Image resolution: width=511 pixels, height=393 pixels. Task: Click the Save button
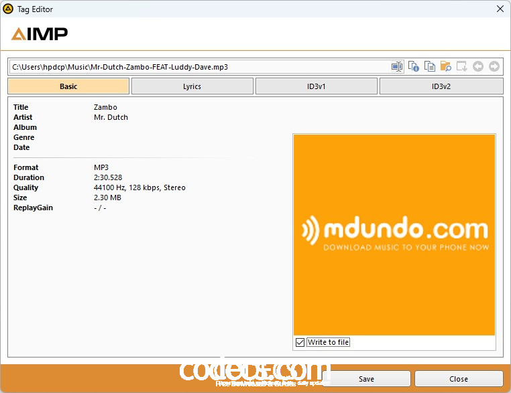pos(367,379)
